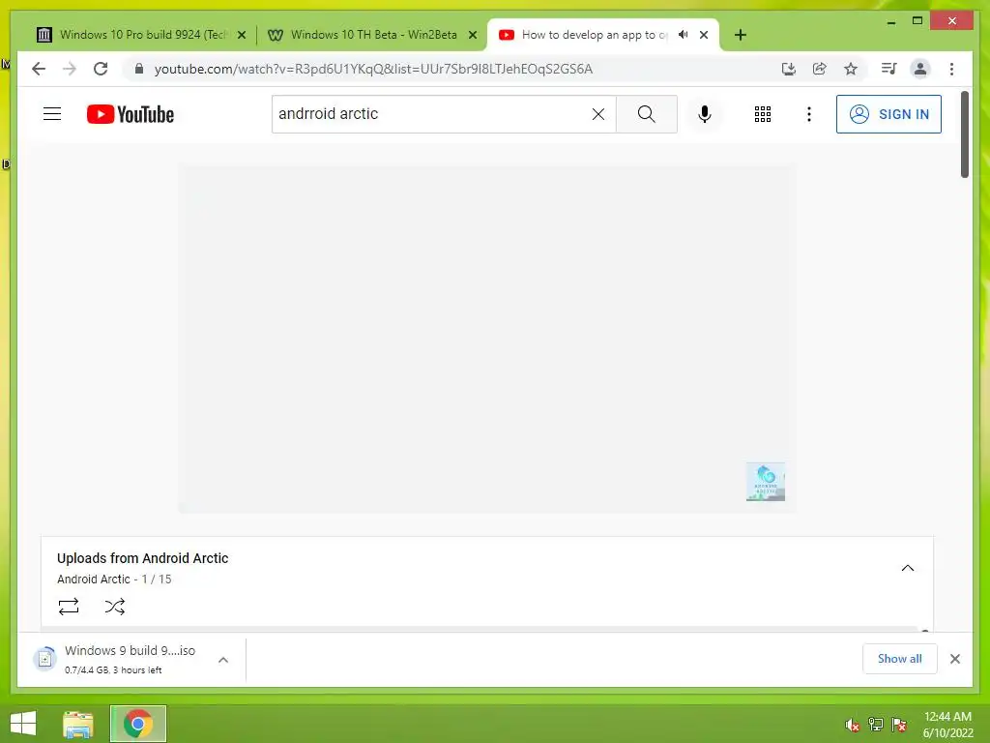Click the Android Arctic channel watermark
Image resolution: width=990 pixels, height=743 pixels.
pos(766,482)
